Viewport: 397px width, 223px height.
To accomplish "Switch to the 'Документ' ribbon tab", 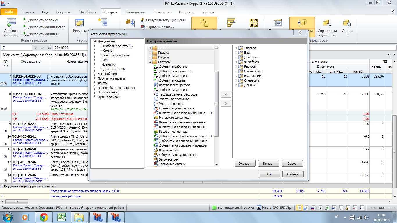I will (64, 12).
